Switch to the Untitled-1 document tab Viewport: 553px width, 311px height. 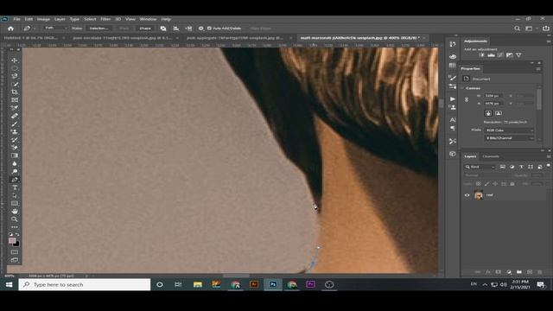tap(31, 38)
